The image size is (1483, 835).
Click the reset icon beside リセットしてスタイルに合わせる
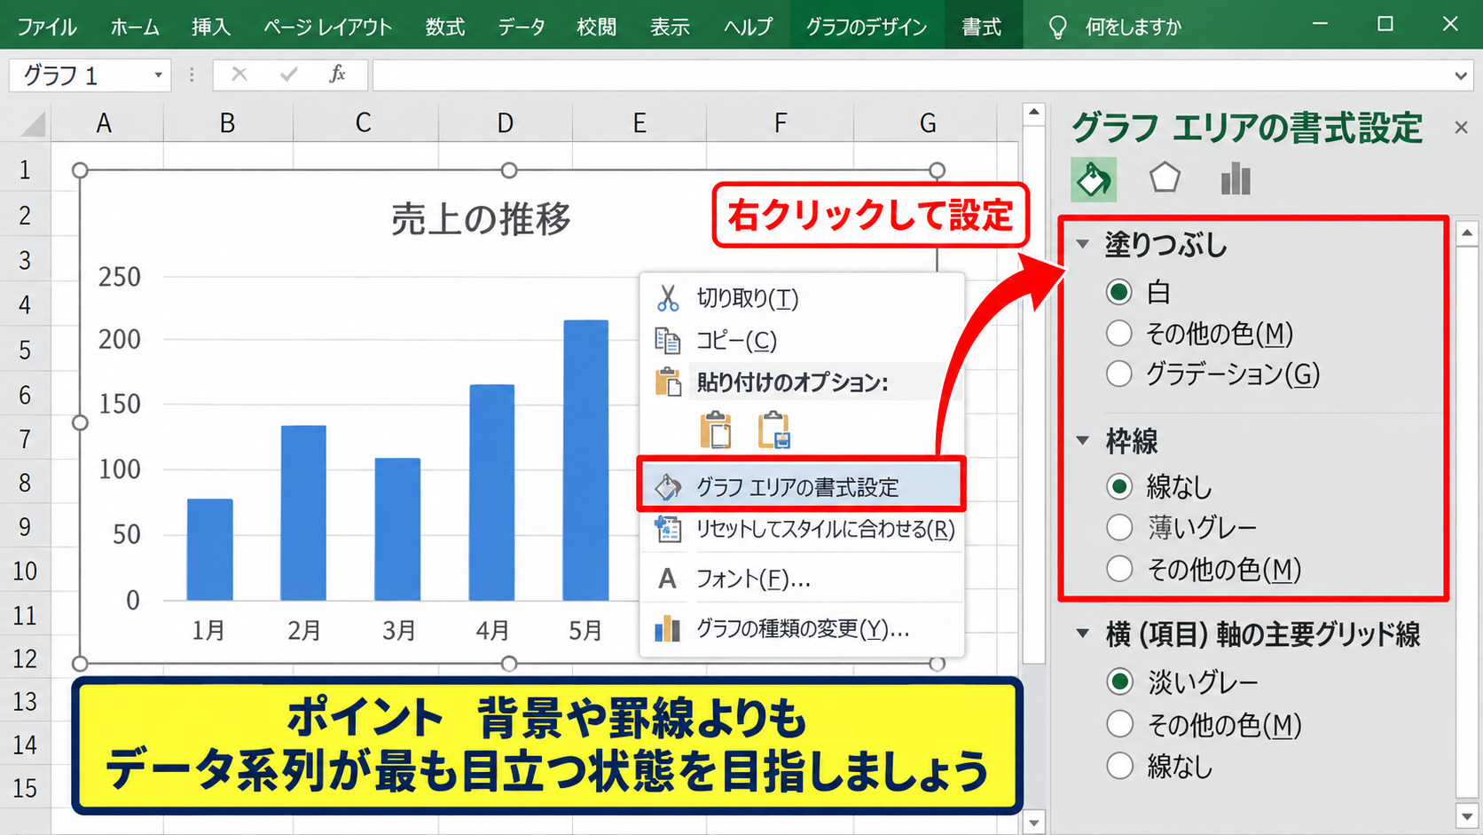667,530
